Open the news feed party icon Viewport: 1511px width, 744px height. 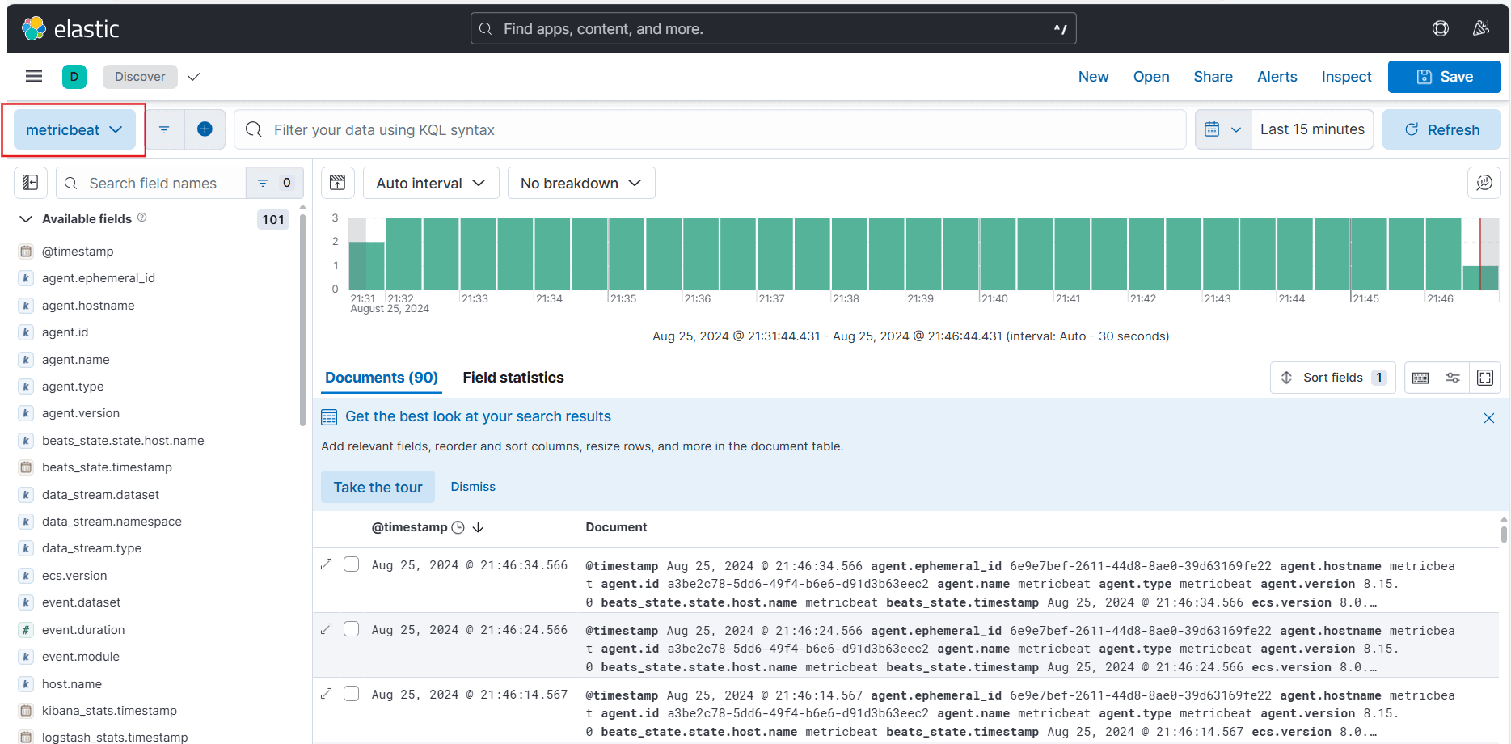point(1482,27)
